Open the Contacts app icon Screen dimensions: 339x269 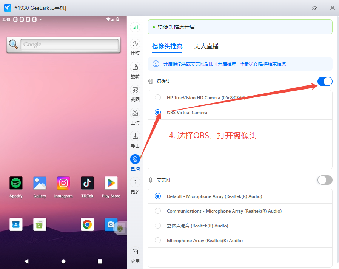tap(16, 224)
